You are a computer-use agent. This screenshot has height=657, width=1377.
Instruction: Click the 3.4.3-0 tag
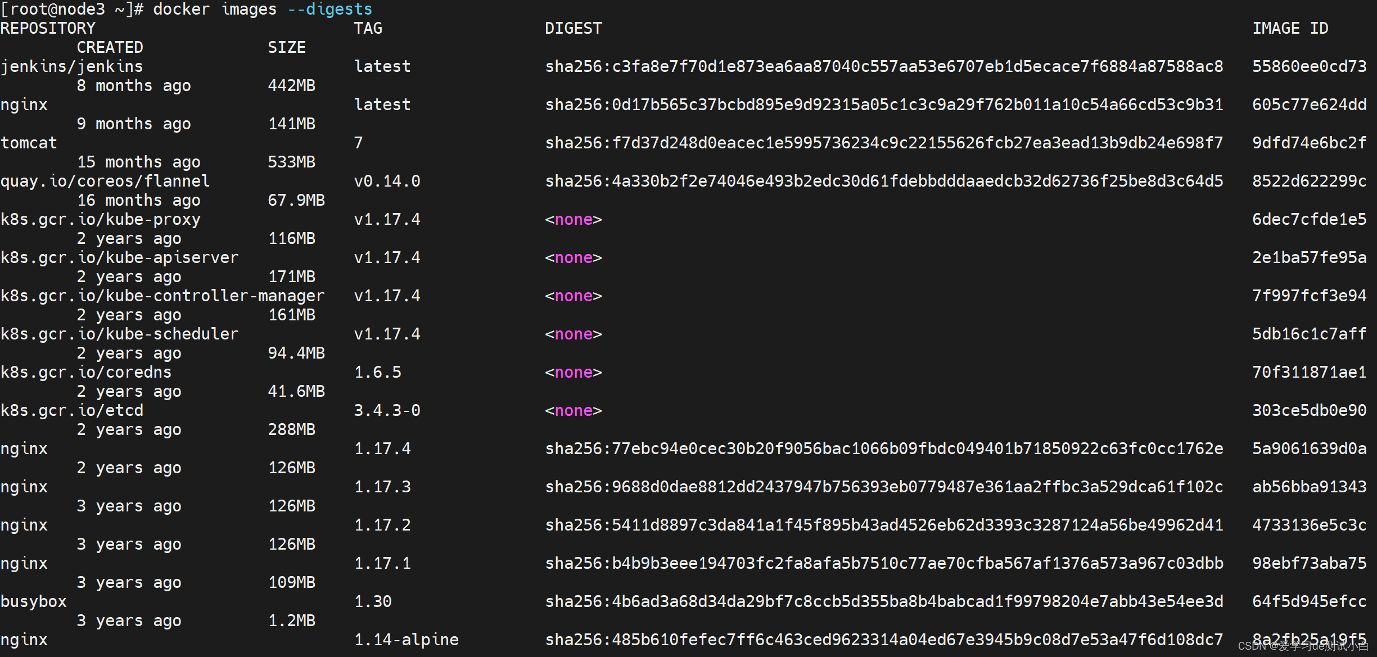[x=387, y=411]
